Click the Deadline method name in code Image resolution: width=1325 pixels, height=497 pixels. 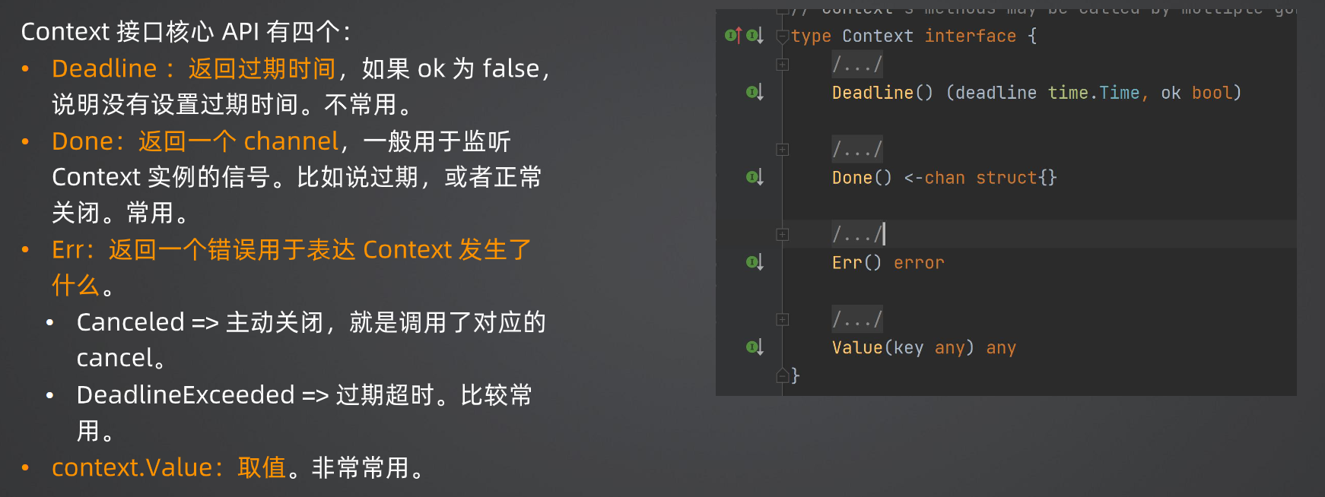point(872,93)
